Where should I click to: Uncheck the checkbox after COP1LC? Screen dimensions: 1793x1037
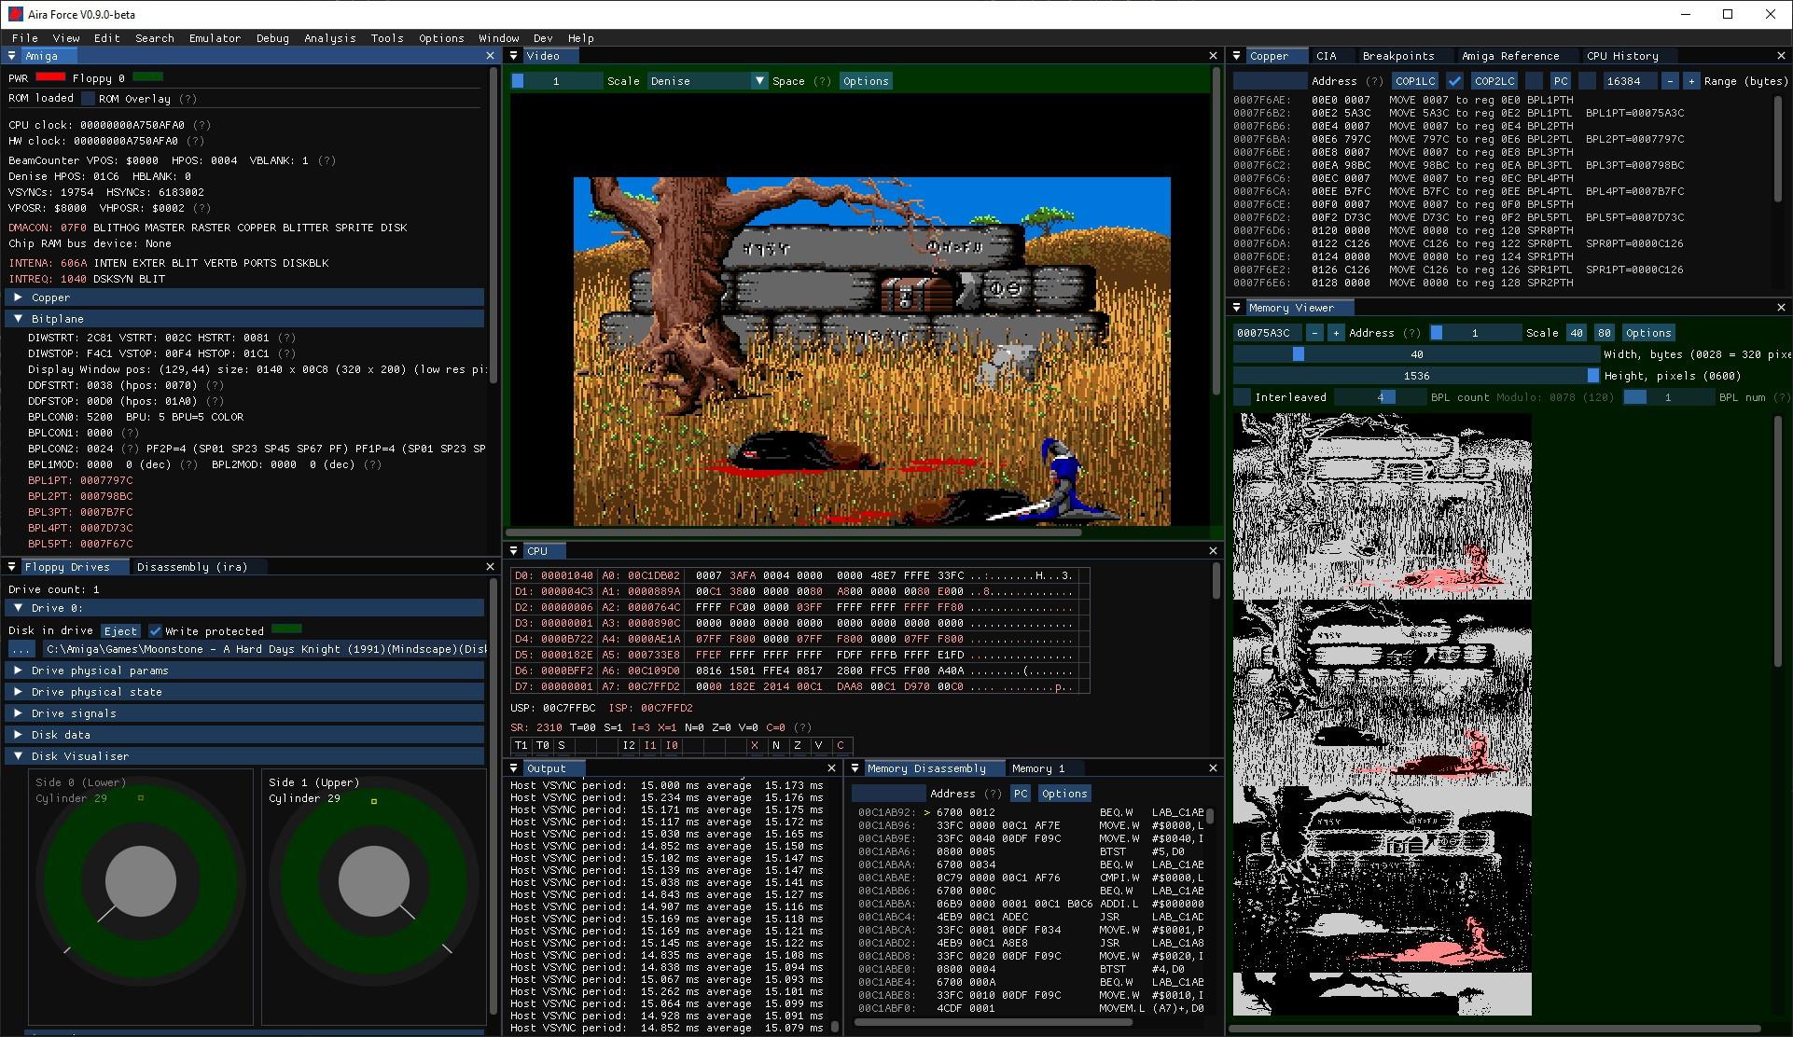1454,81
